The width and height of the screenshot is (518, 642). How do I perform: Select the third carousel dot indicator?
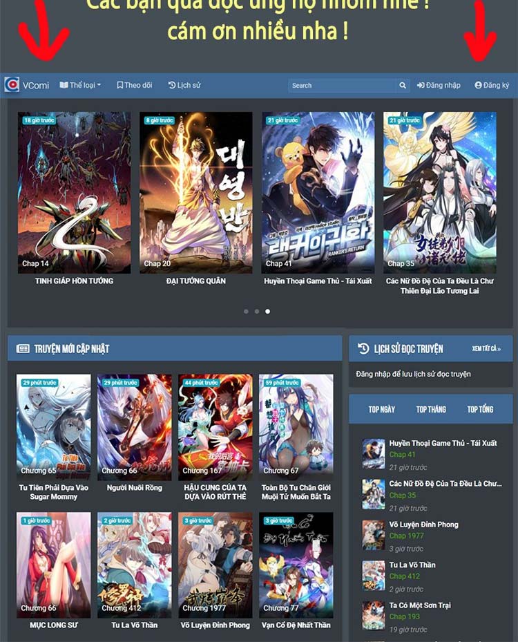coord(268,312)
